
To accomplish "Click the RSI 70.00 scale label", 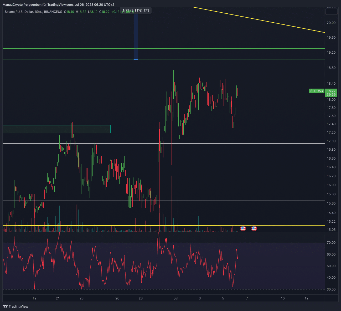I will tap(331, 242).
